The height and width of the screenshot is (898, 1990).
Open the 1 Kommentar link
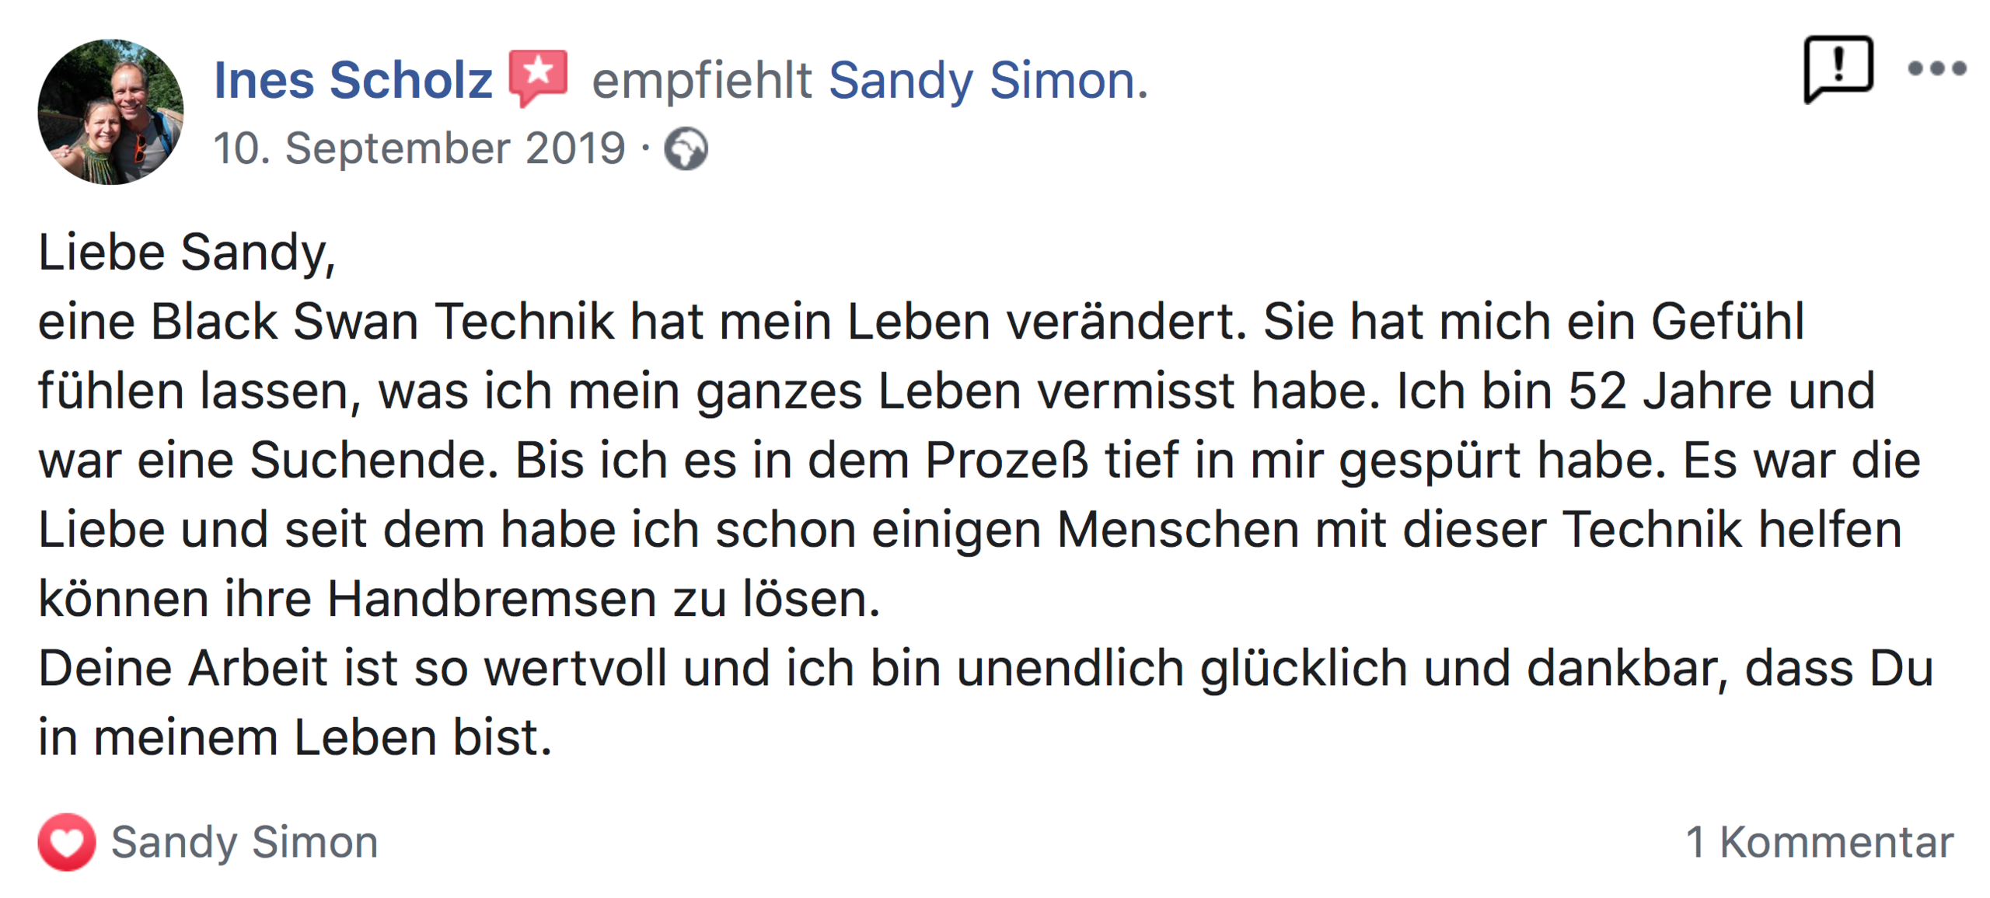(x=1819, y=841)
